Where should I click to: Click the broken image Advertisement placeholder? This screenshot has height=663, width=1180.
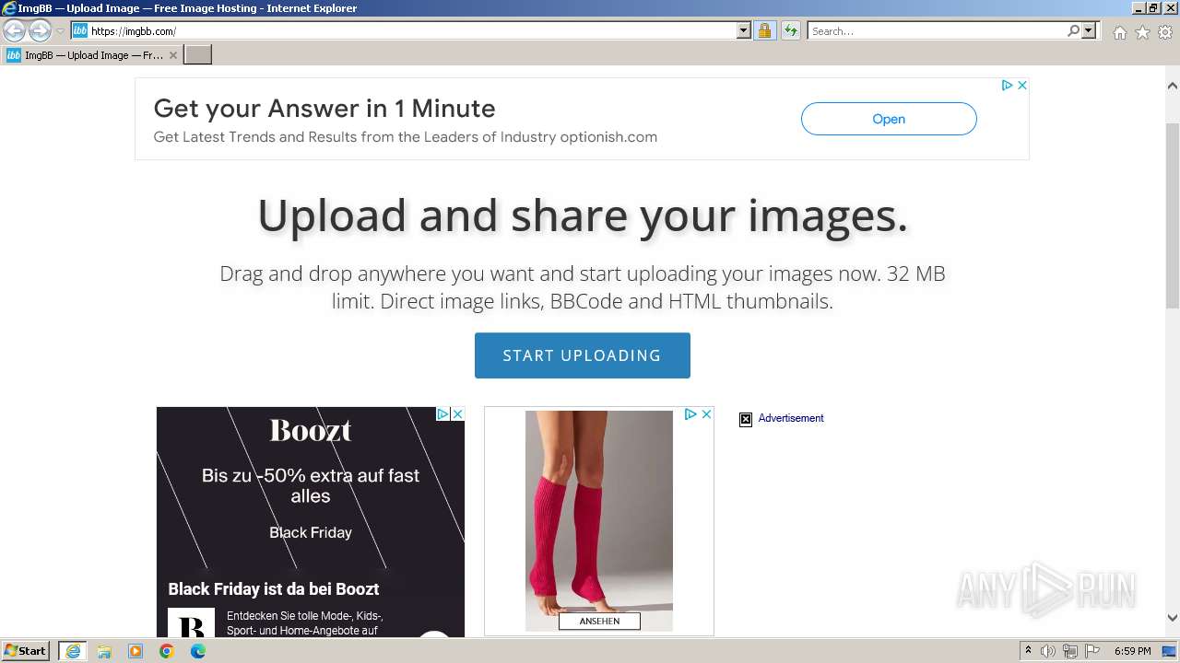[x=746, y=419]
